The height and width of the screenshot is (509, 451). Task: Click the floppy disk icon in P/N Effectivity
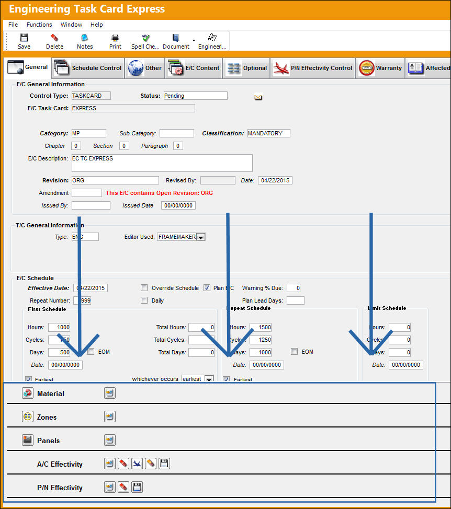tap(137, 487)
